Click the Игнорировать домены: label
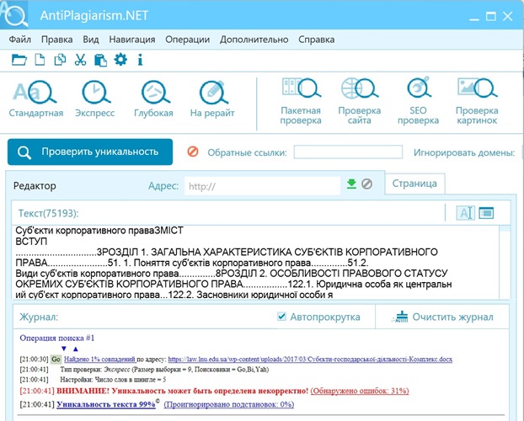The height and width of the screenshot is (421, 524). pos(464,152)
